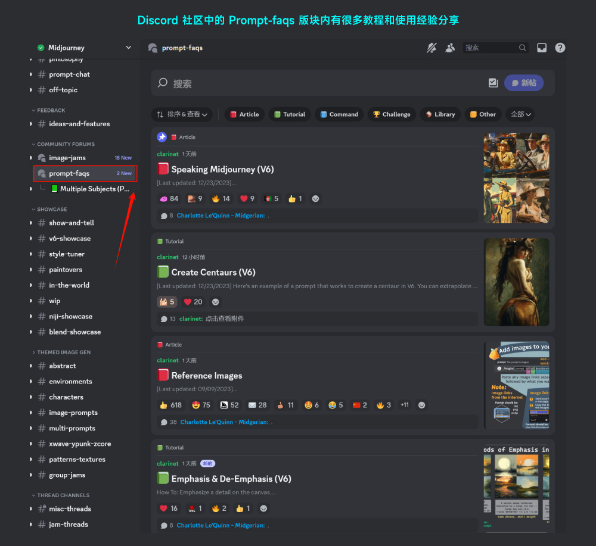
Task: Click the comment bubble with 13 replies
Action: (x=164, y=319)
